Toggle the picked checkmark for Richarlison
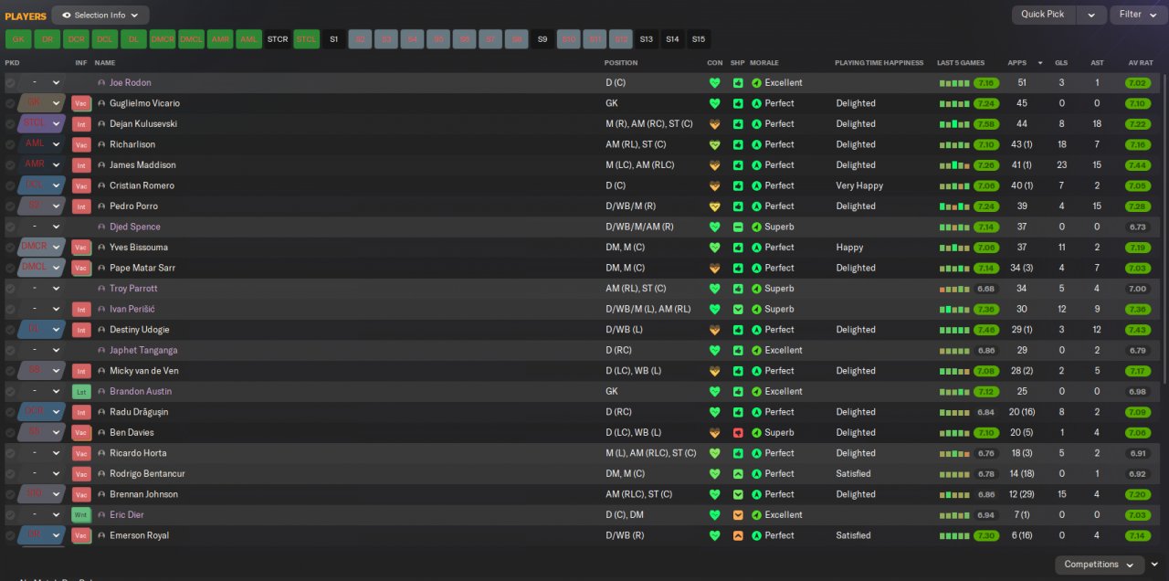Viewport: 1169px width, 581px height. pyautogui.click(x=11, y=144)
